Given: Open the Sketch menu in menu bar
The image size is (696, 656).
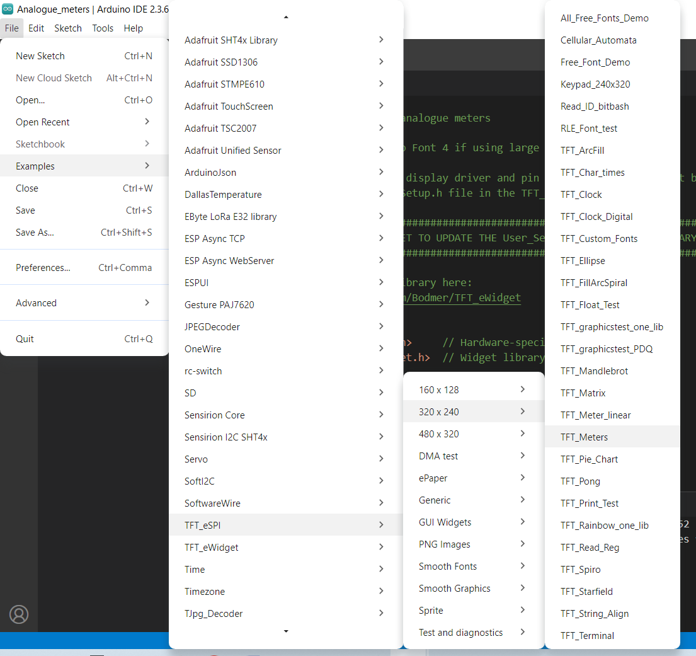Looking at the screenshot, I should 67,28.
